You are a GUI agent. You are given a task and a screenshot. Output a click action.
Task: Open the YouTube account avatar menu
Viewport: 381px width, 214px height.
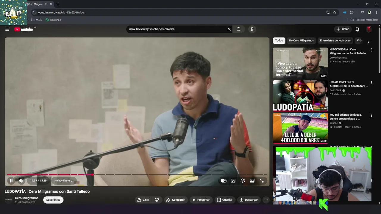pyautogui.click(x=369, y=29)
